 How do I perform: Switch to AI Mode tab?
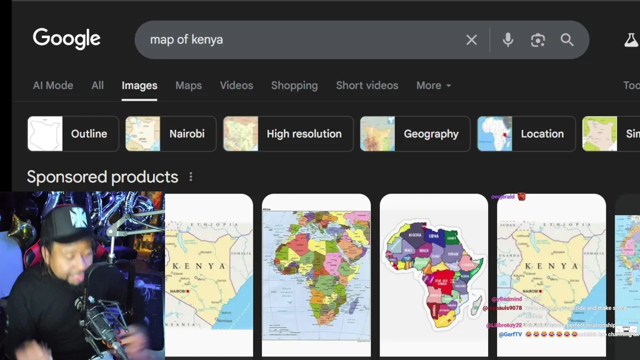[53, 85]
